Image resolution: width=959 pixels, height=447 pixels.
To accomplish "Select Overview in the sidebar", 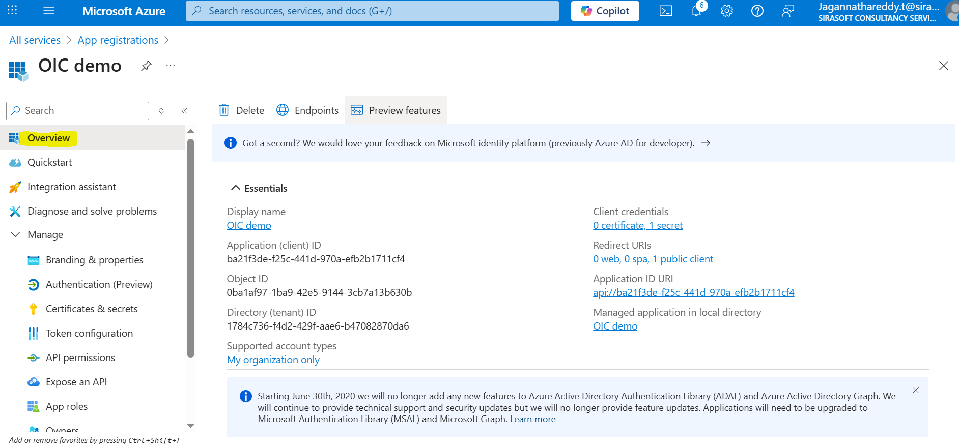I will [x=92, y=138].
